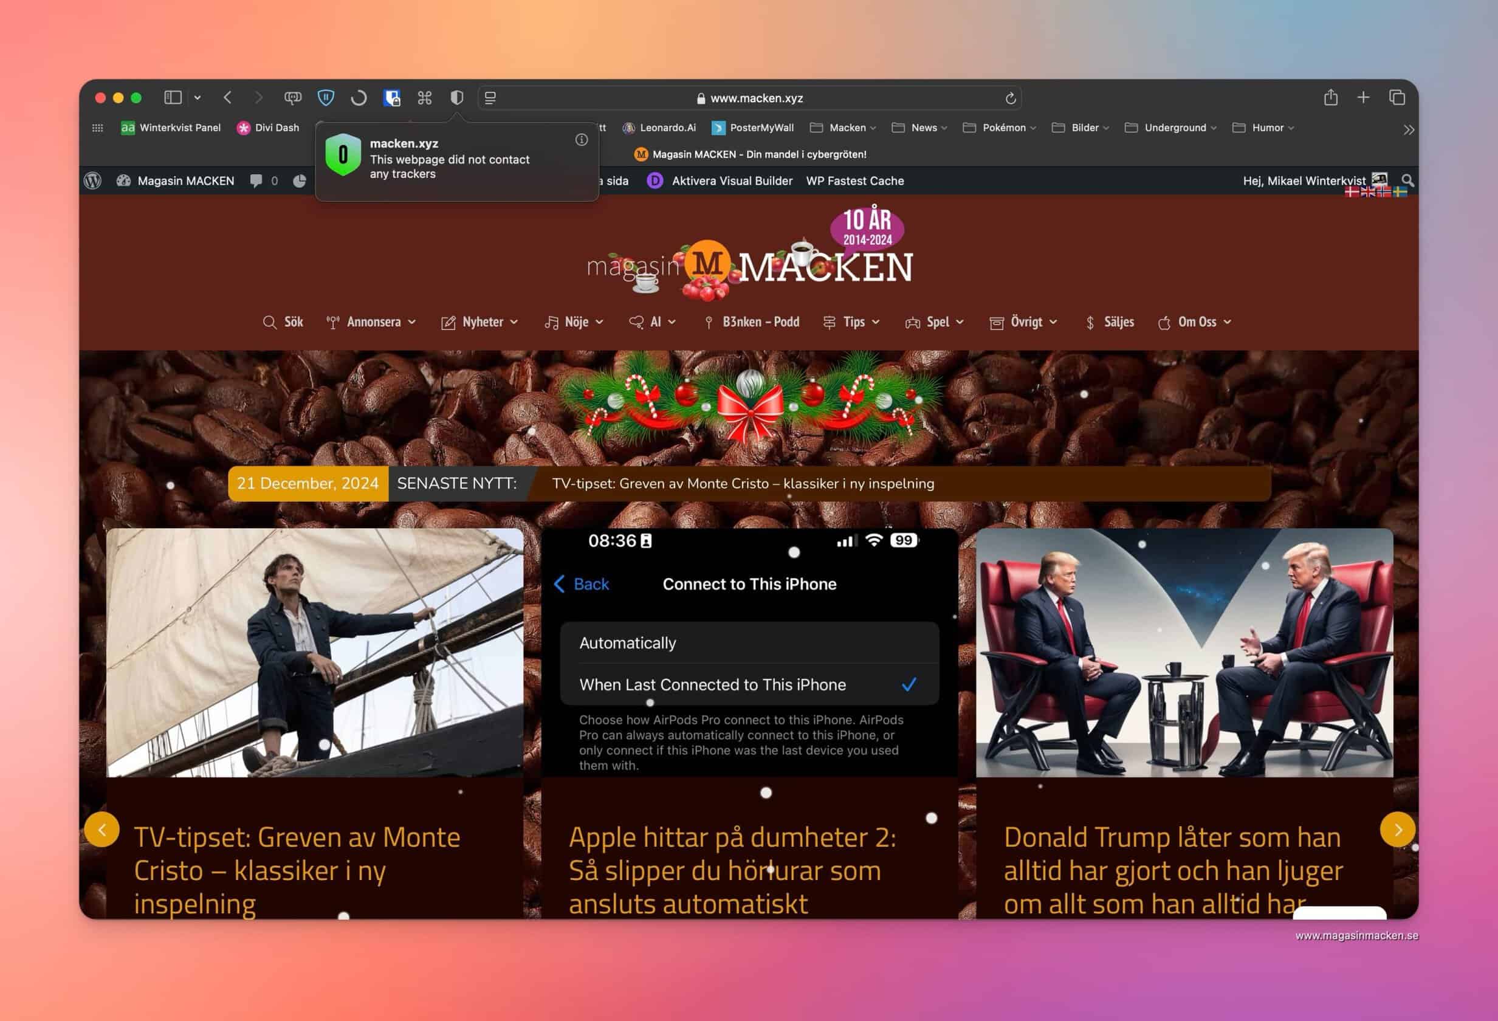Select the Magasin MACKEN browser tab
The width and height of the screenshot is (1498, 1021).
(x=751, y=154)
